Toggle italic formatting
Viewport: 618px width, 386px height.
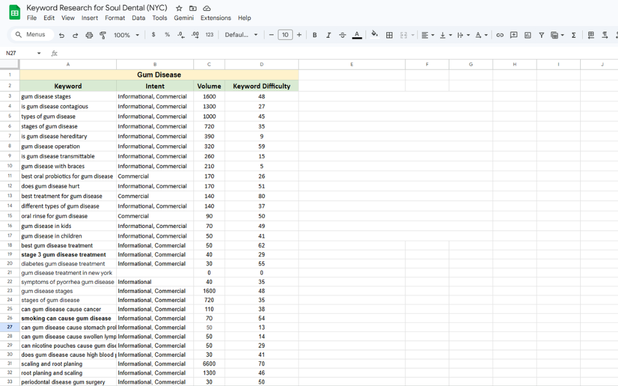click(x=328, y=35)
